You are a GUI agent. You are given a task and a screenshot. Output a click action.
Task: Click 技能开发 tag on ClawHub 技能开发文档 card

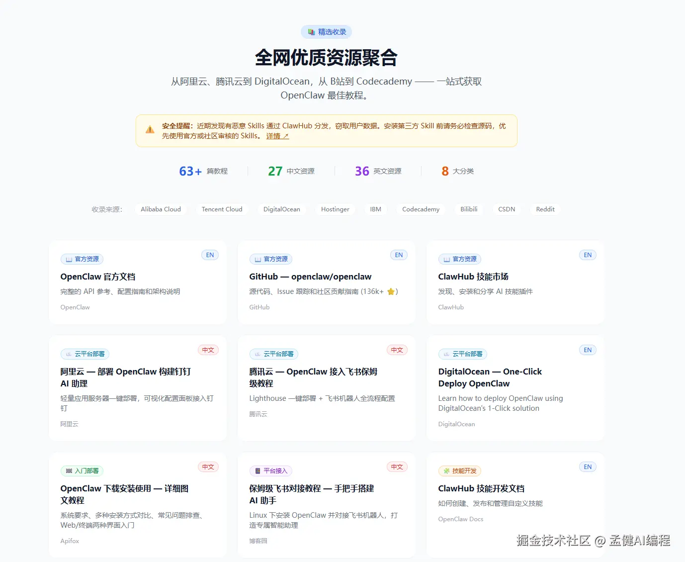coord(459,471)
